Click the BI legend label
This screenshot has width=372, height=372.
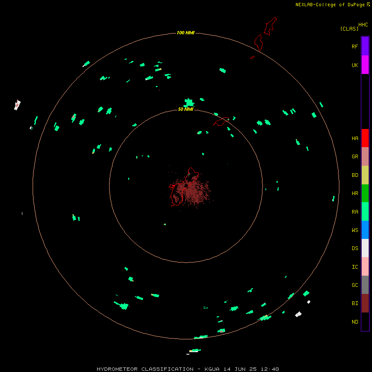tap(355, 303)
